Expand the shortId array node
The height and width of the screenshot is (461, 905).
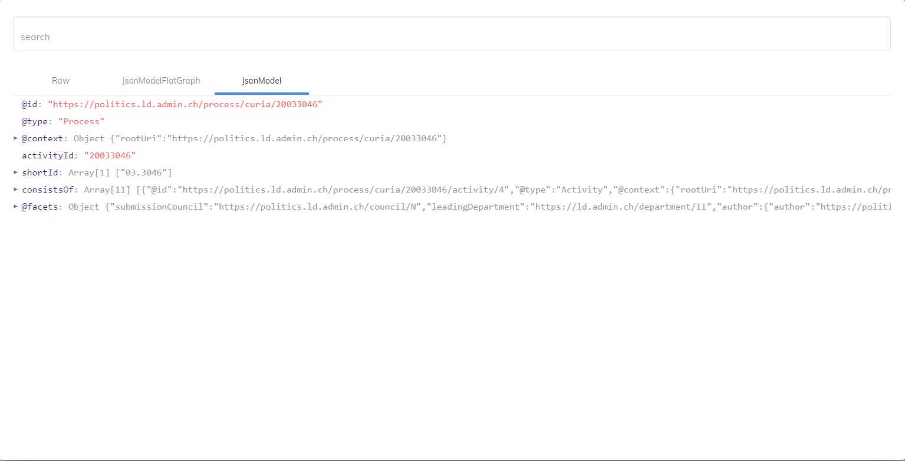[15, 173]
